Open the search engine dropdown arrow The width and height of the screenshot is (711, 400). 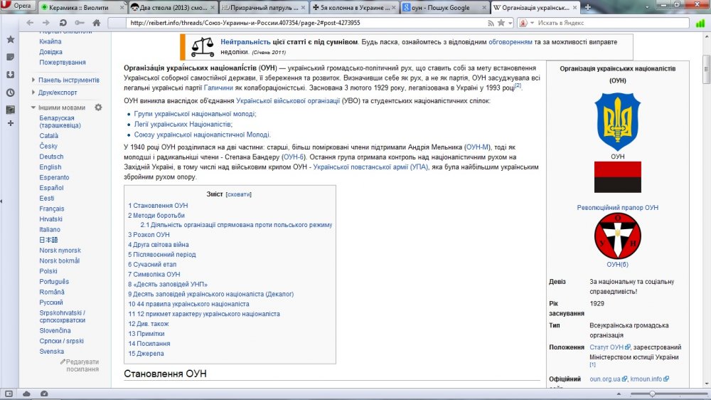coord(533,23)
